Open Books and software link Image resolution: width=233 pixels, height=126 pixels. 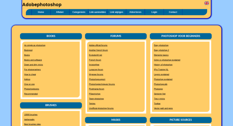click(x=33, y=60)
